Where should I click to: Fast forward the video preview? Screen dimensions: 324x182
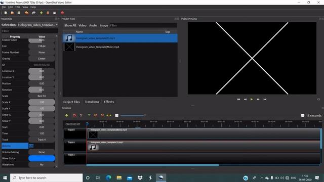coord(258,99)
